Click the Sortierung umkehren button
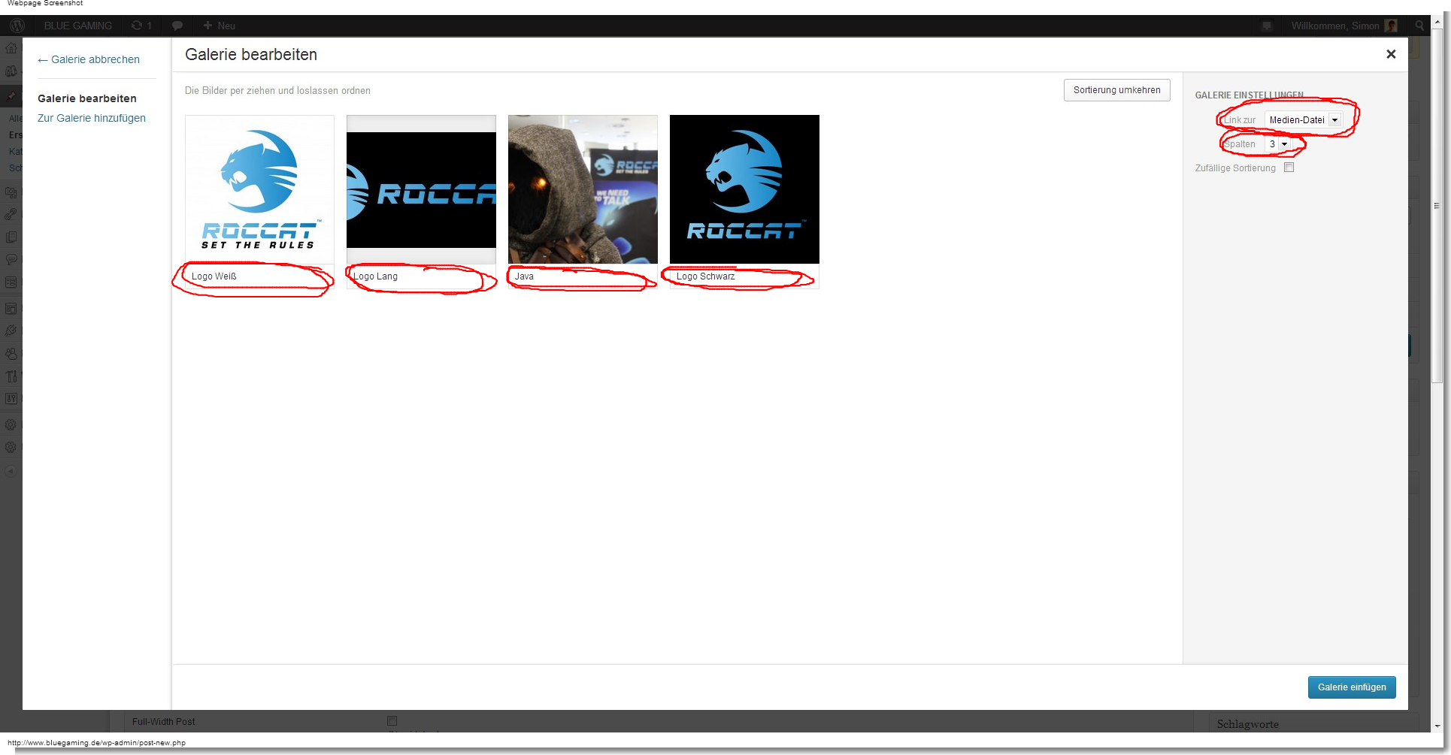The width and height of the screenshot is (1451, 755). coord(1117,90)
